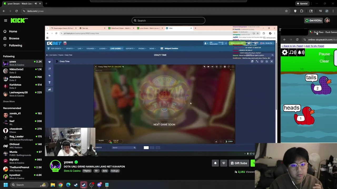
Task: Open SPORTS dropdown in 1xBet
Action: pyautogui.click(x=70, y=49)
